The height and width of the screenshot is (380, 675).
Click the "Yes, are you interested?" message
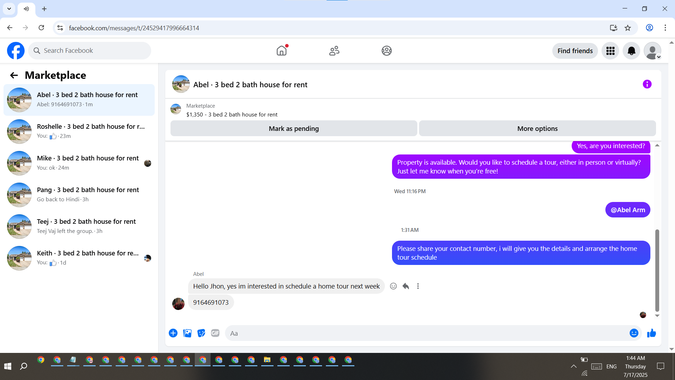(611, 146)
